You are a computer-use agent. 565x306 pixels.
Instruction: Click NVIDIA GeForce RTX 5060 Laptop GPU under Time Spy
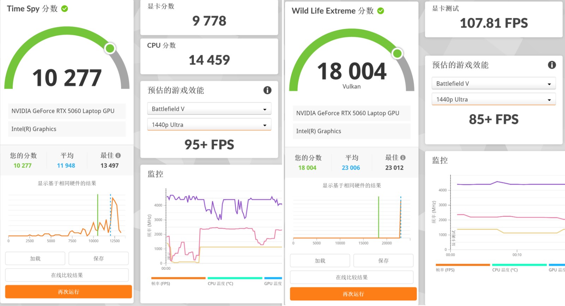67,111
